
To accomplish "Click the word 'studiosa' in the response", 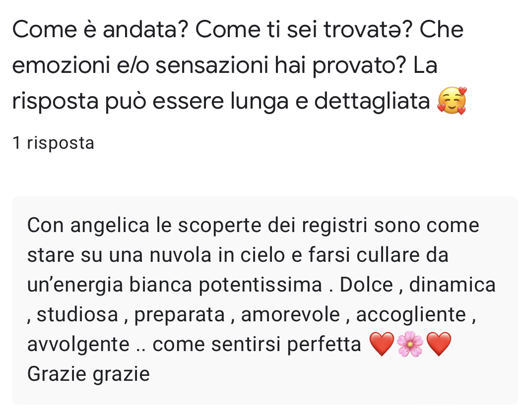I will tap(77, 315).
